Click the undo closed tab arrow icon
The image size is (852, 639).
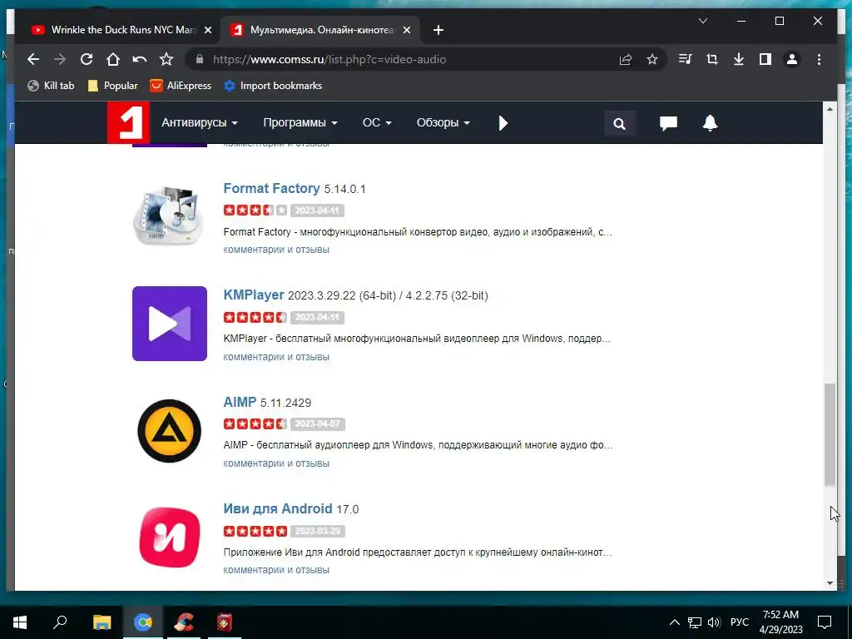coord(140,59)
